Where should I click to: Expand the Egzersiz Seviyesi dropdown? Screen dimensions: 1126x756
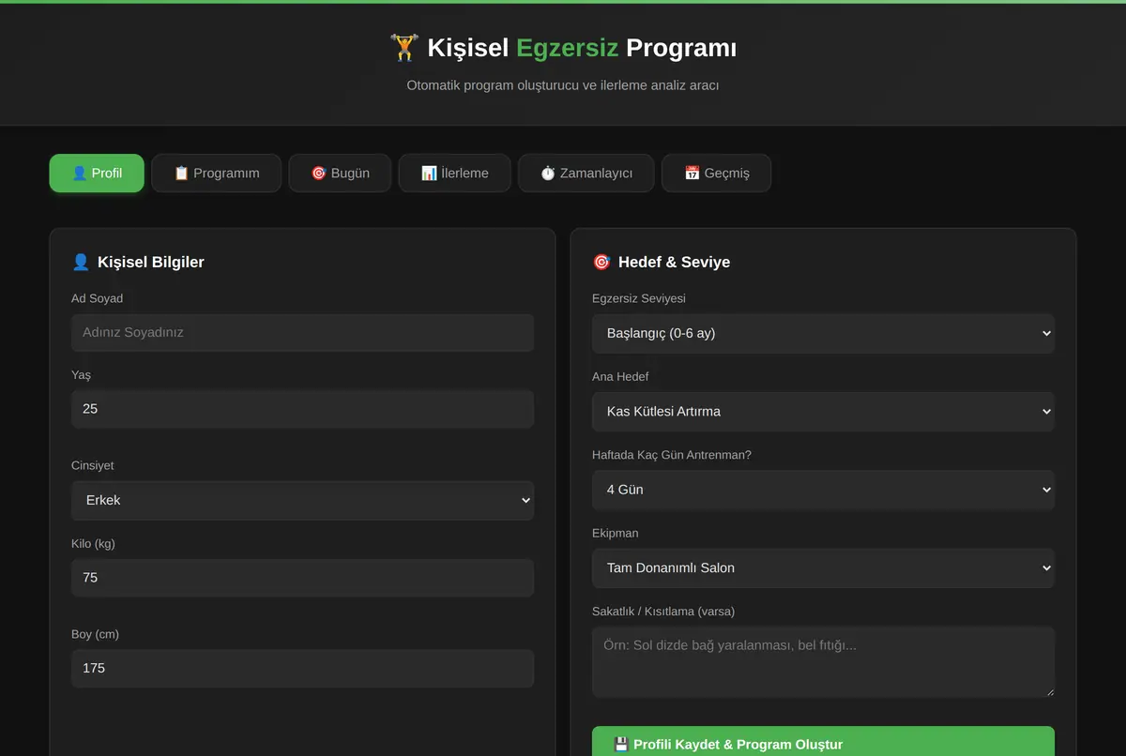[x=823, y=333]
